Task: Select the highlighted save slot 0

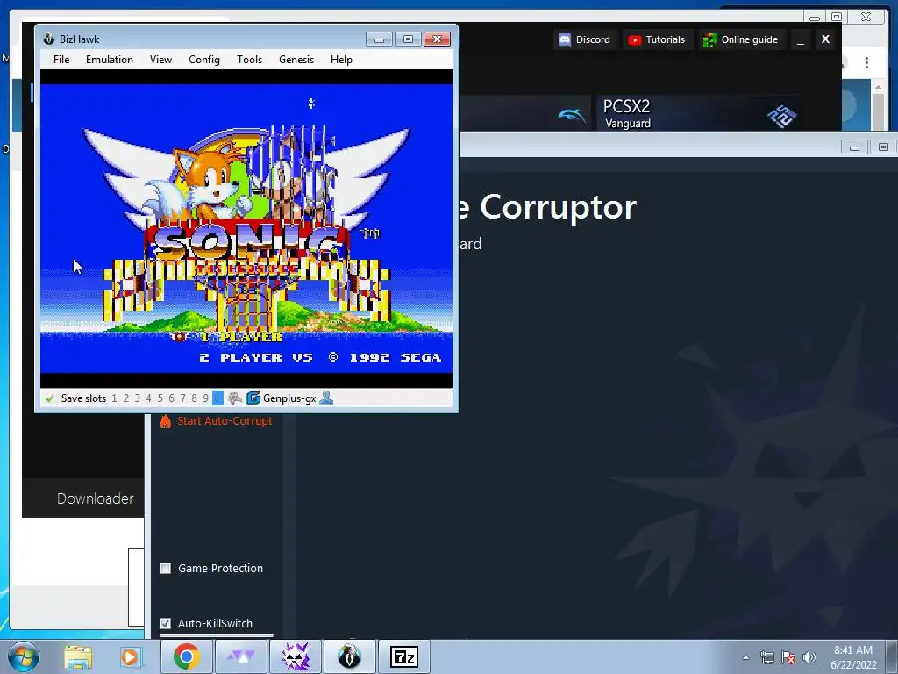Action: (x=217, y=398)
